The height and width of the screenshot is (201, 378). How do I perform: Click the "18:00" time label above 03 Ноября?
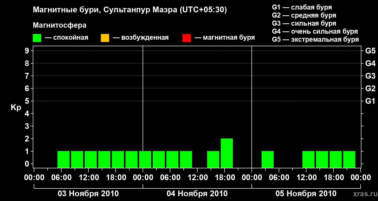pos(116,178)
